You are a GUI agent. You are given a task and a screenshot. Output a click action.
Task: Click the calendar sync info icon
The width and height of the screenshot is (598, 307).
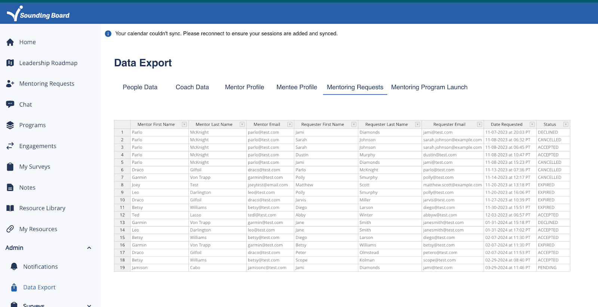tap(108, 34)
